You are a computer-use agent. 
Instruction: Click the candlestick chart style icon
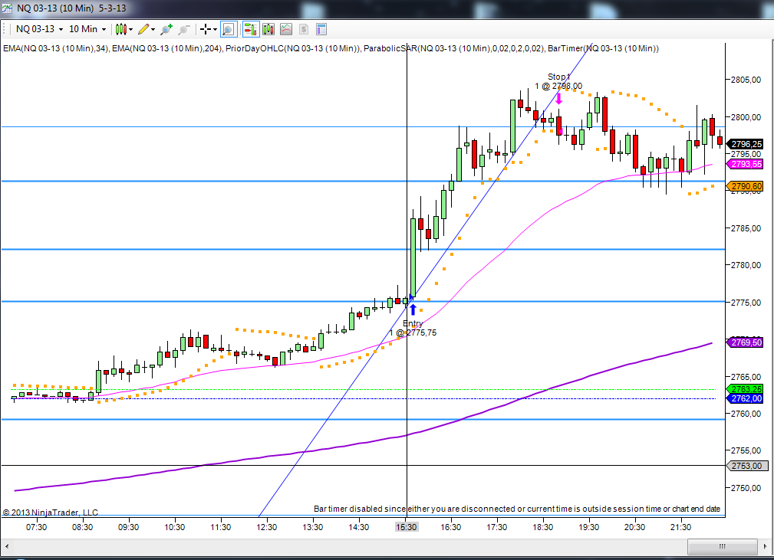click(121, 30)
